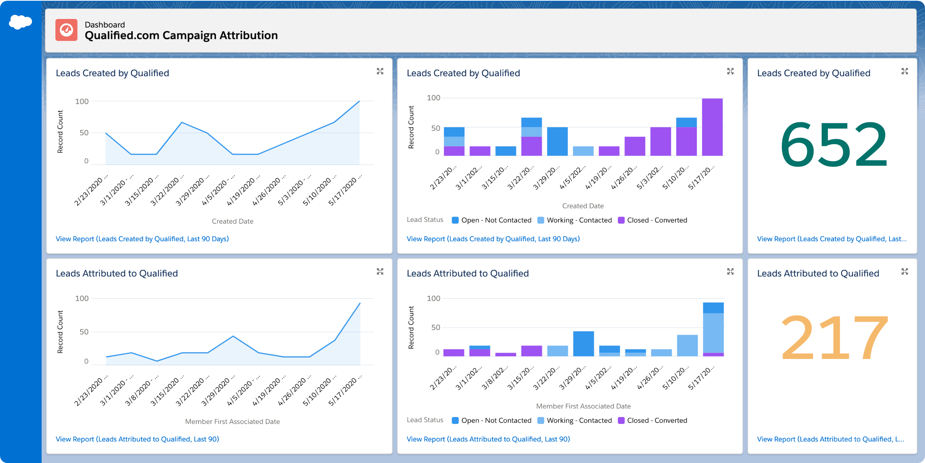
Task: Click Closed - Converted swatch in Leads Created legend
Action: coord(621,220)
